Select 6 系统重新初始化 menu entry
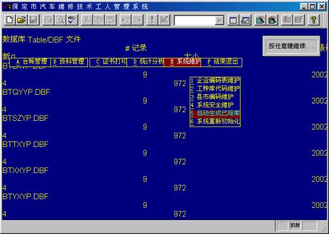329x234 pixels. pyautogui.click(x=215, y=121)
